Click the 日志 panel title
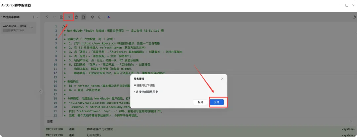 (50, 121)
